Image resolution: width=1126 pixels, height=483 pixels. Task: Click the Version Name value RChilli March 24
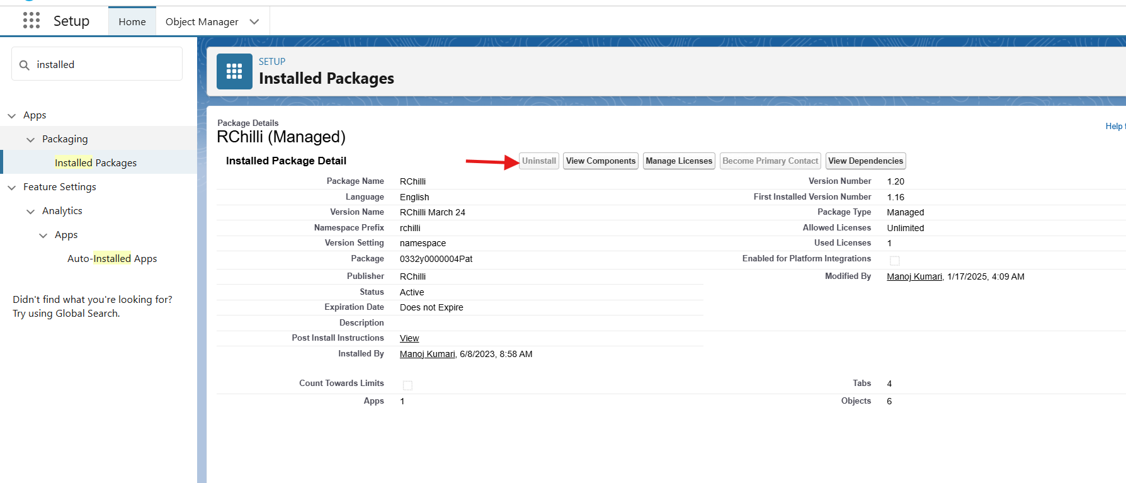[433, 212]
